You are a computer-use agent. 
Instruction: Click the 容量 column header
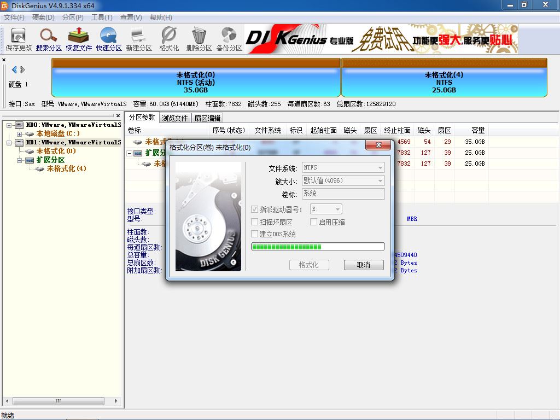tap(472, 130)
